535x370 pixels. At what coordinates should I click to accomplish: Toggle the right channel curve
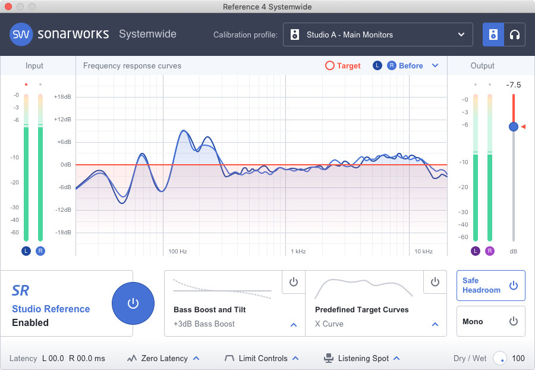[x=391, y=65]
